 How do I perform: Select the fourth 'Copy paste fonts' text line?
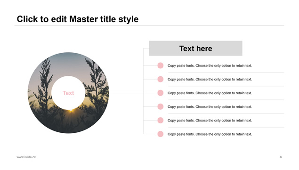[210, 107]
